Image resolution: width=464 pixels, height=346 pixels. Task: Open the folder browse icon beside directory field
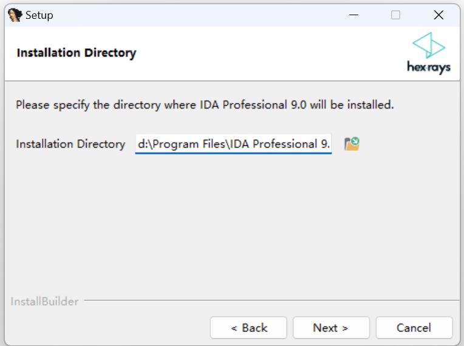coord(352,144)
